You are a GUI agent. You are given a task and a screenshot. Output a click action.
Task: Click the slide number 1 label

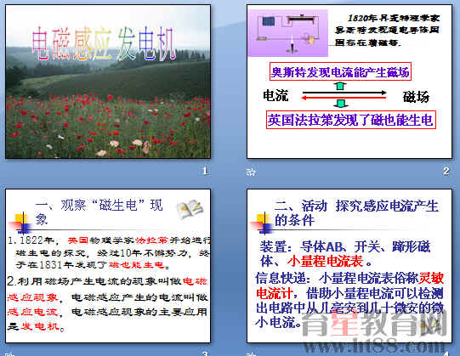coord(206,171)
